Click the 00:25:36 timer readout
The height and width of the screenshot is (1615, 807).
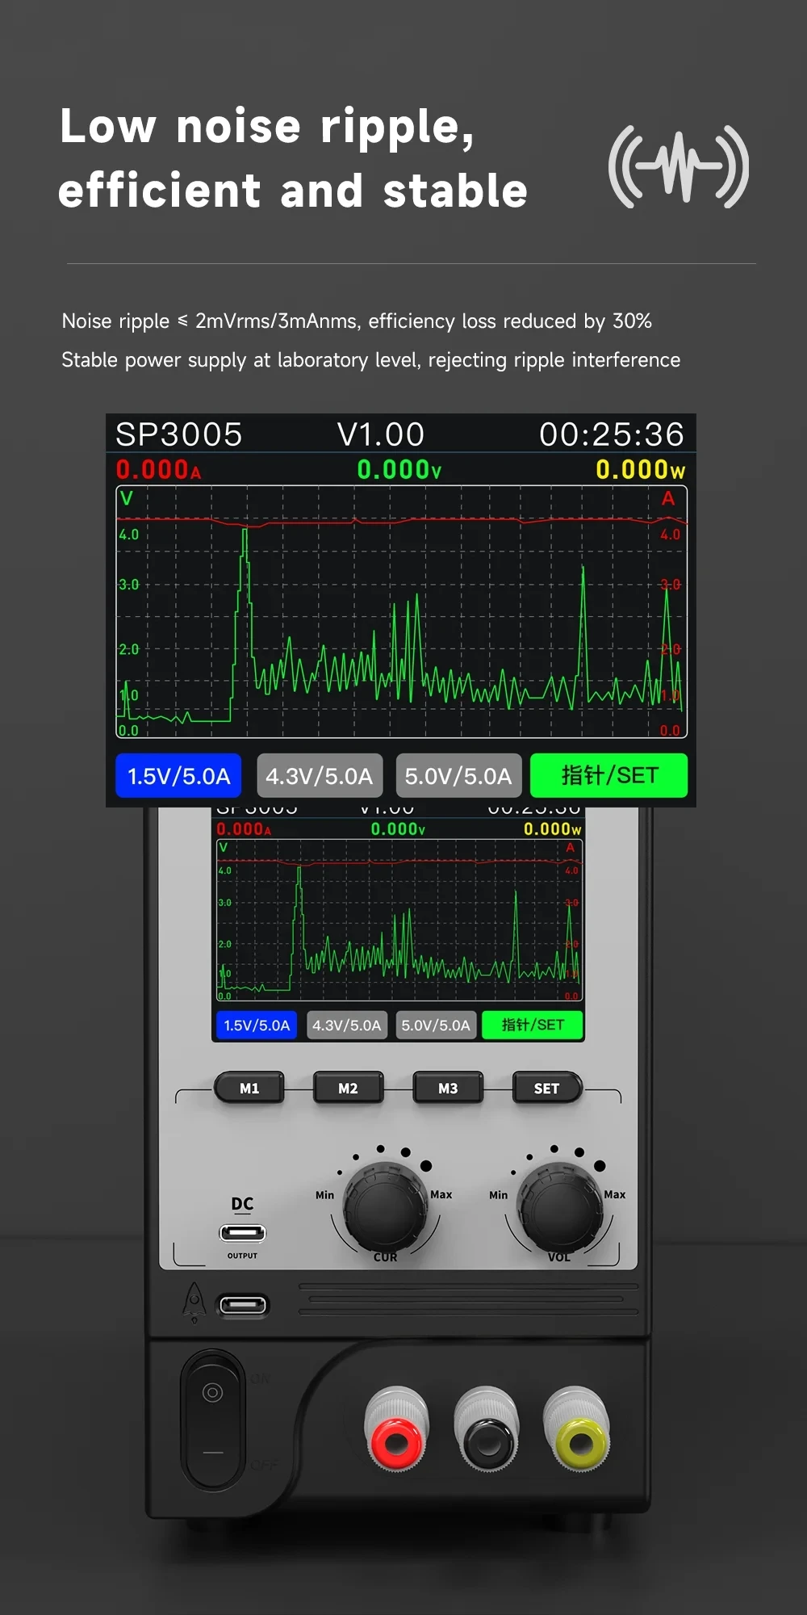[x=611, y=434]
